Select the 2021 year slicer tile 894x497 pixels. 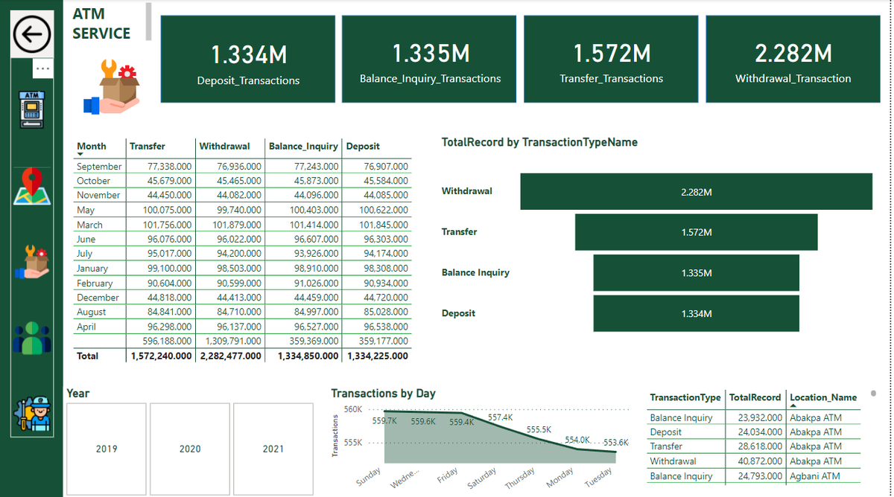pos(273,449)
